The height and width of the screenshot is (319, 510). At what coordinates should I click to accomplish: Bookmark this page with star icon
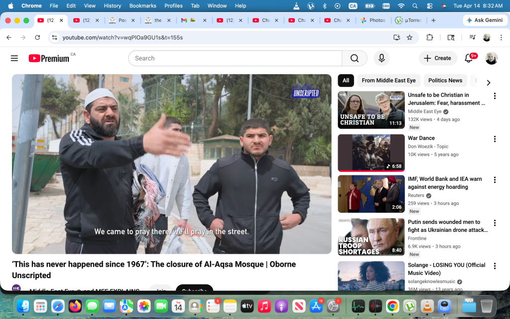tap(409, 37)
